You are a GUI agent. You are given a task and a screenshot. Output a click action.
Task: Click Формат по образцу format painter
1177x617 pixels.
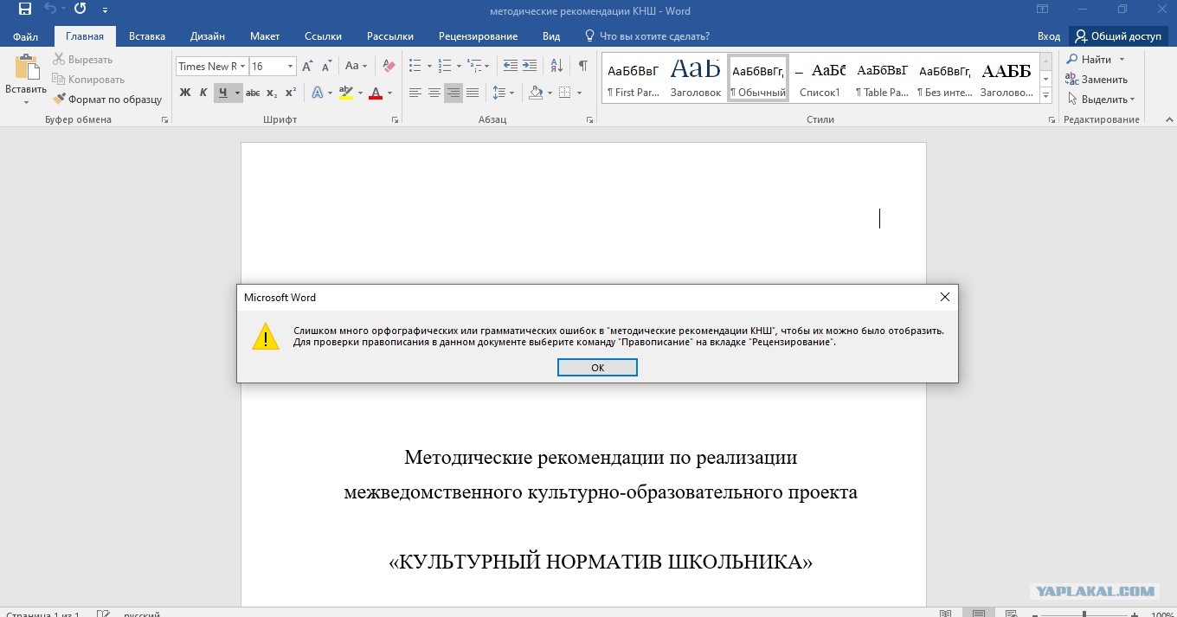pos(107,100)
